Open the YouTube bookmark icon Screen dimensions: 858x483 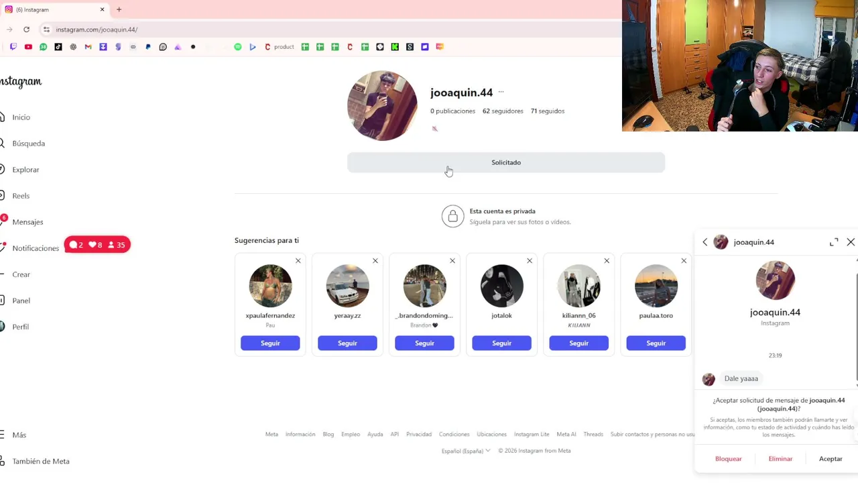(28, 47)
